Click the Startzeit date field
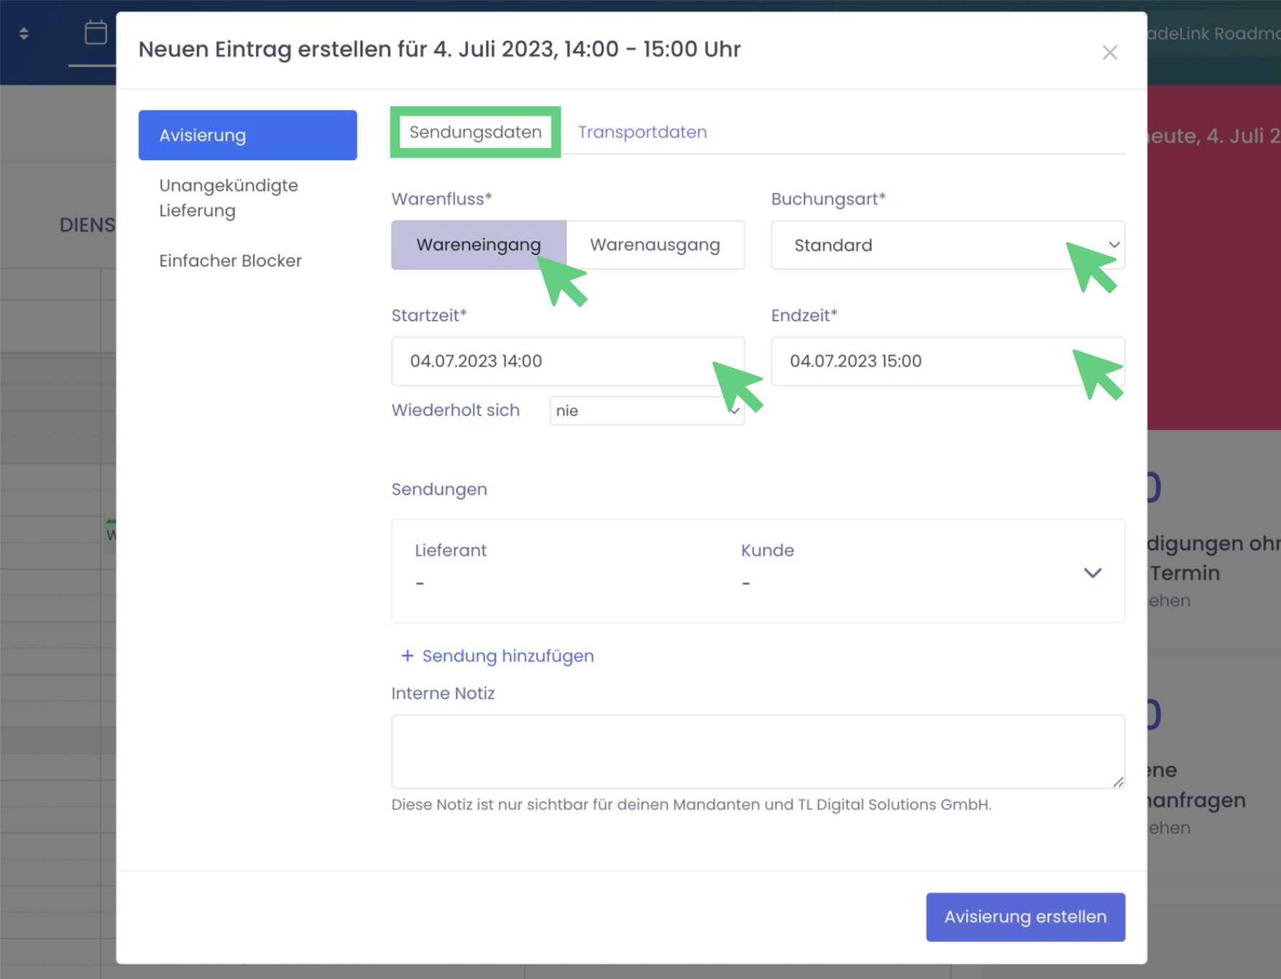Screen dimensions: 1281x979 click(x=554, y=361)
